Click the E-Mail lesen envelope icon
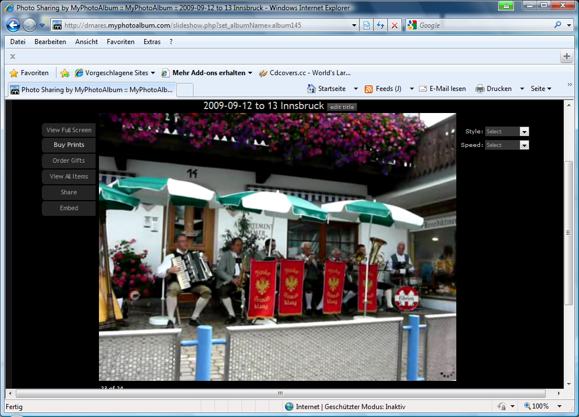 coord(423,89)
